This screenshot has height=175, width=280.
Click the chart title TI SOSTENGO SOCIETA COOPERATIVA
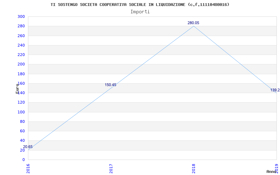(x=140, y=5)
